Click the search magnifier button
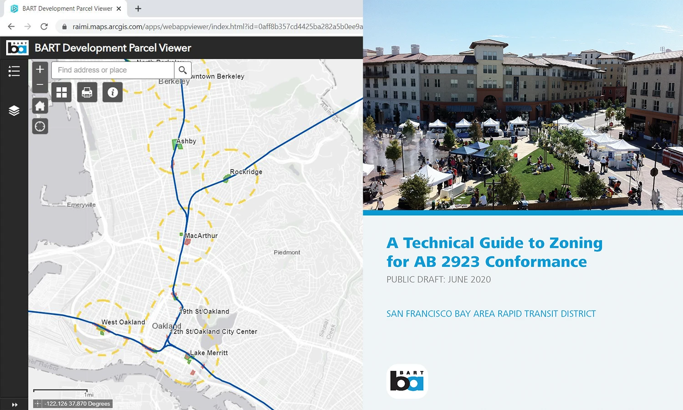The height and width of the screenshot is (410, 683). [183, 70]
